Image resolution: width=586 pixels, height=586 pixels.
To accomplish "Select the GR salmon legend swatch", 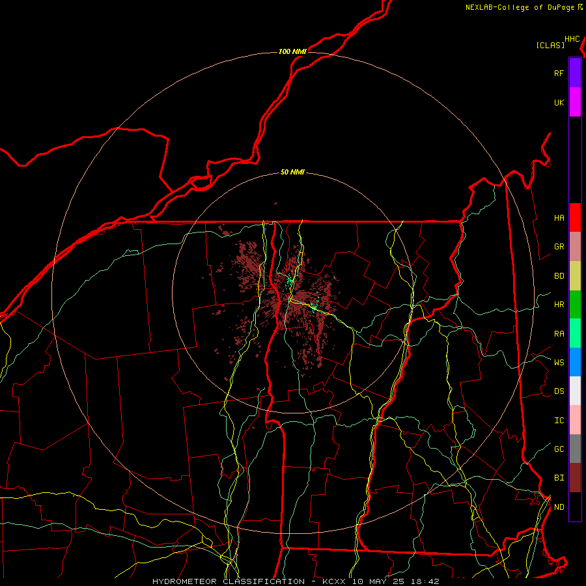I will point(575,247).
